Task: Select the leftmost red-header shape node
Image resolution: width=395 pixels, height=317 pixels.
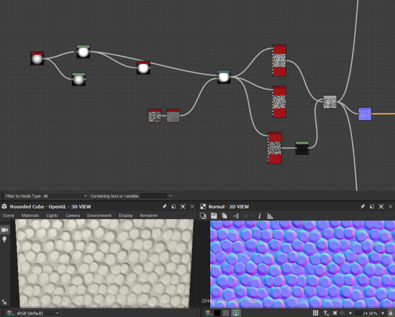Action: (x=37, y=59)
